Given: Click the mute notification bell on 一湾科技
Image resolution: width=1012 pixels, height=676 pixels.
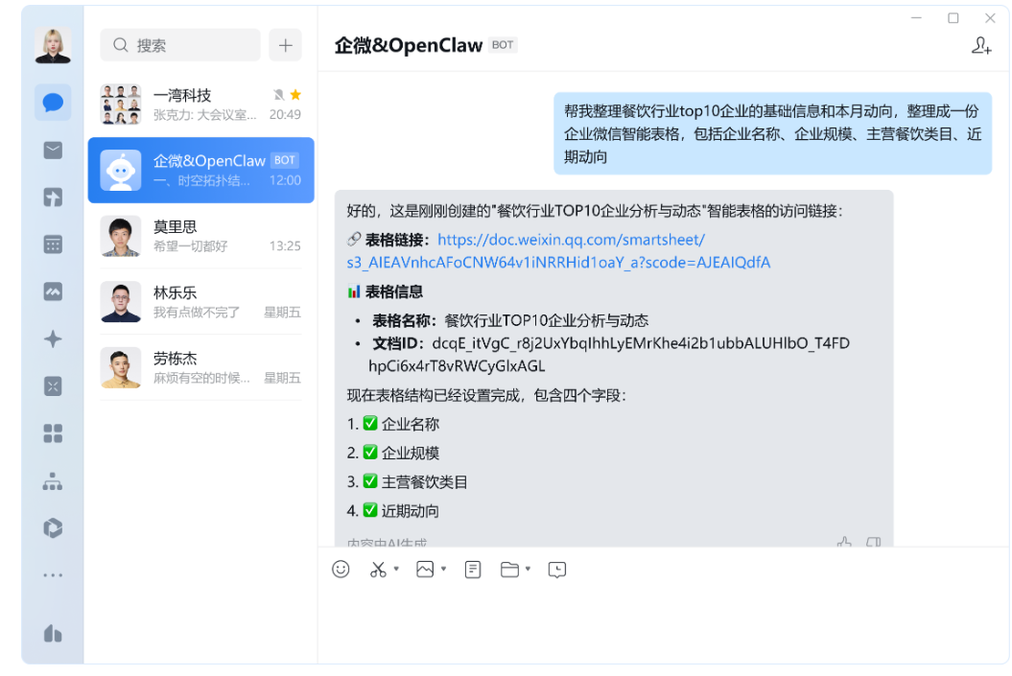Looking at the screenshot, I should pos(278,95).
